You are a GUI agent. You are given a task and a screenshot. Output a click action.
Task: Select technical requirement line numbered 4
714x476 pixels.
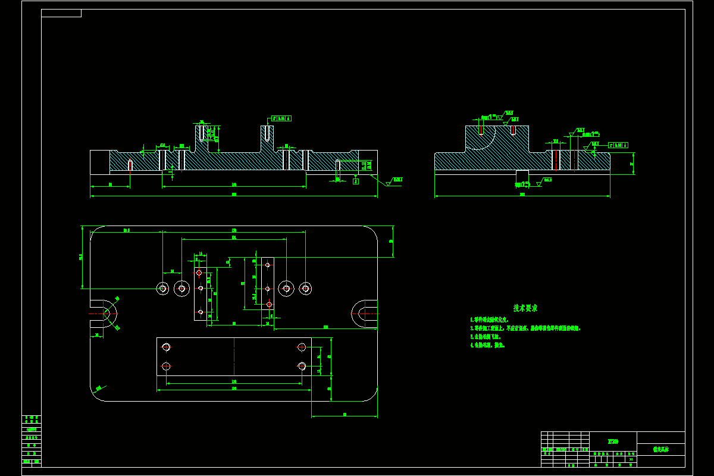487,345
